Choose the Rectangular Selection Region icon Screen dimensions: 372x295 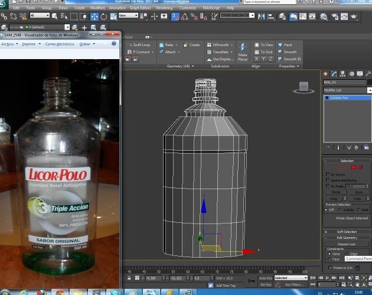coord(74,17)
